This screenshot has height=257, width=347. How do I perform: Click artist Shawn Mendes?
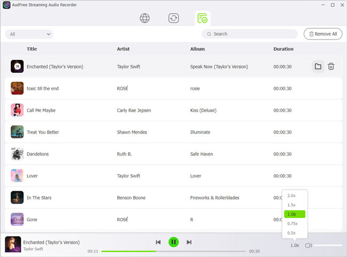coord(132,133)
